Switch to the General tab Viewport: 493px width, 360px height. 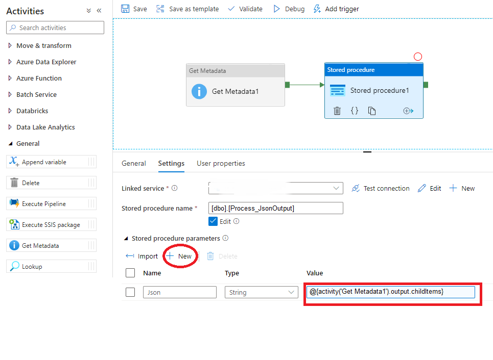(x=134, y=163)
